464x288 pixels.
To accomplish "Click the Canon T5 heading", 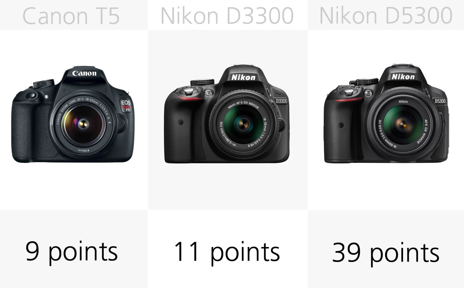I will pyautogui.click(x=71, y=16).
